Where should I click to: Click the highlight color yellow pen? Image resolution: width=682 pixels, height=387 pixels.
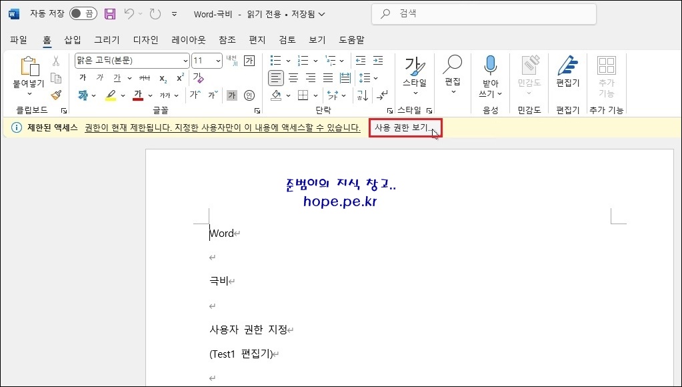(x=111, y=95)
